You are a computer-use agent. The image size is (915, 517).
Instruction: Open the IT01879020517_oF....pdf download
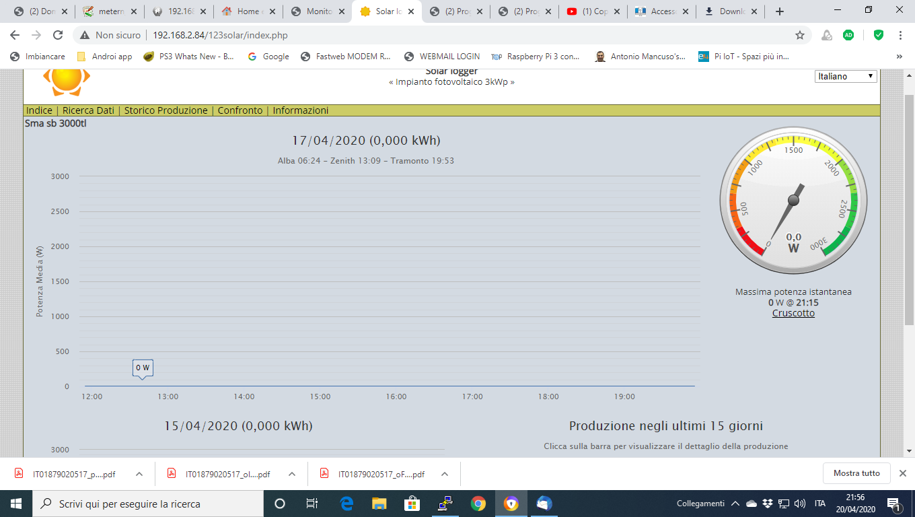(x=372, y=474)
